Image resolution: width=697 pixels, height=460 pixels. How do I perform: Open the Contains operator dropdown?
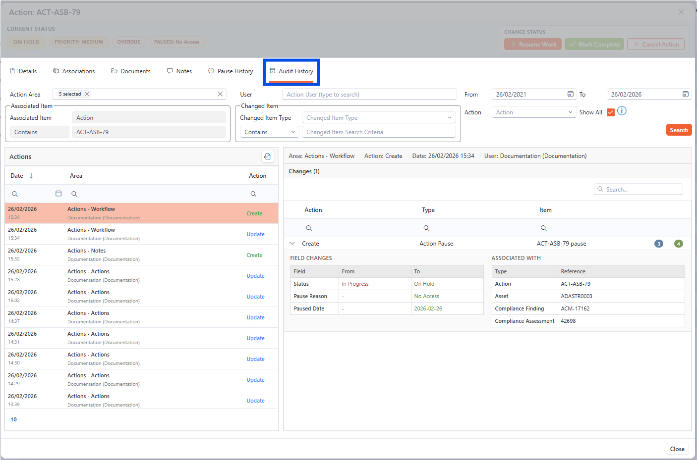coord(269,132)
